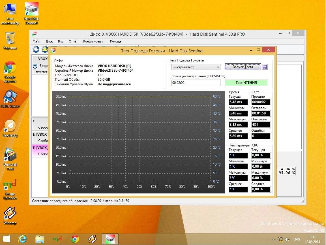The width and height of the screenshot is (326, 245).
Task: Open File Explorer from the taskbar
Action: pos(40,239)
